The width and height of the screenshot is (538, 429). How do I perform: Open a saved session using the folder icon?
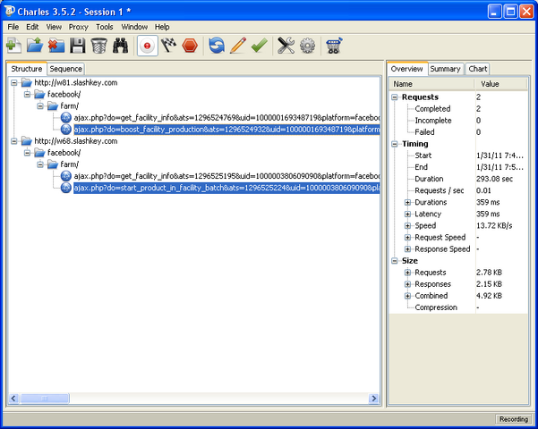(x=35, y=46)
